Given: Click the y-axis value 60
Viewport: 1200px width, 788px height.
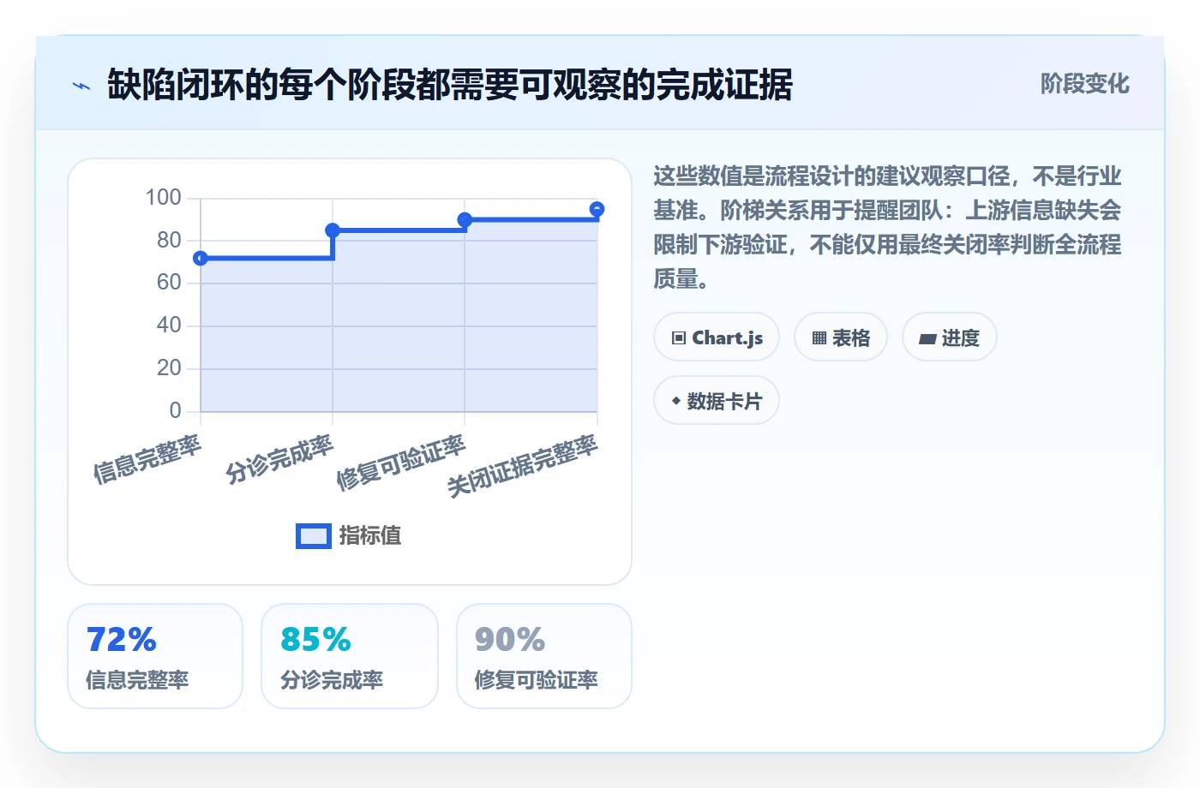Looking at the screenshot, I should click(x=169, y=283).
